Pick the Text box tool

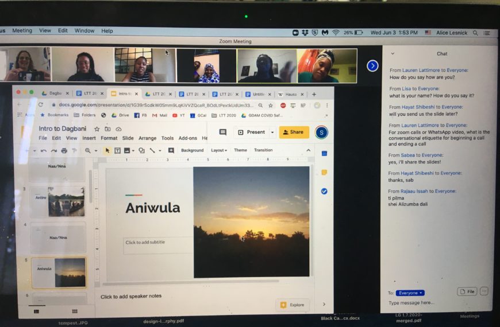click(117, 151)
